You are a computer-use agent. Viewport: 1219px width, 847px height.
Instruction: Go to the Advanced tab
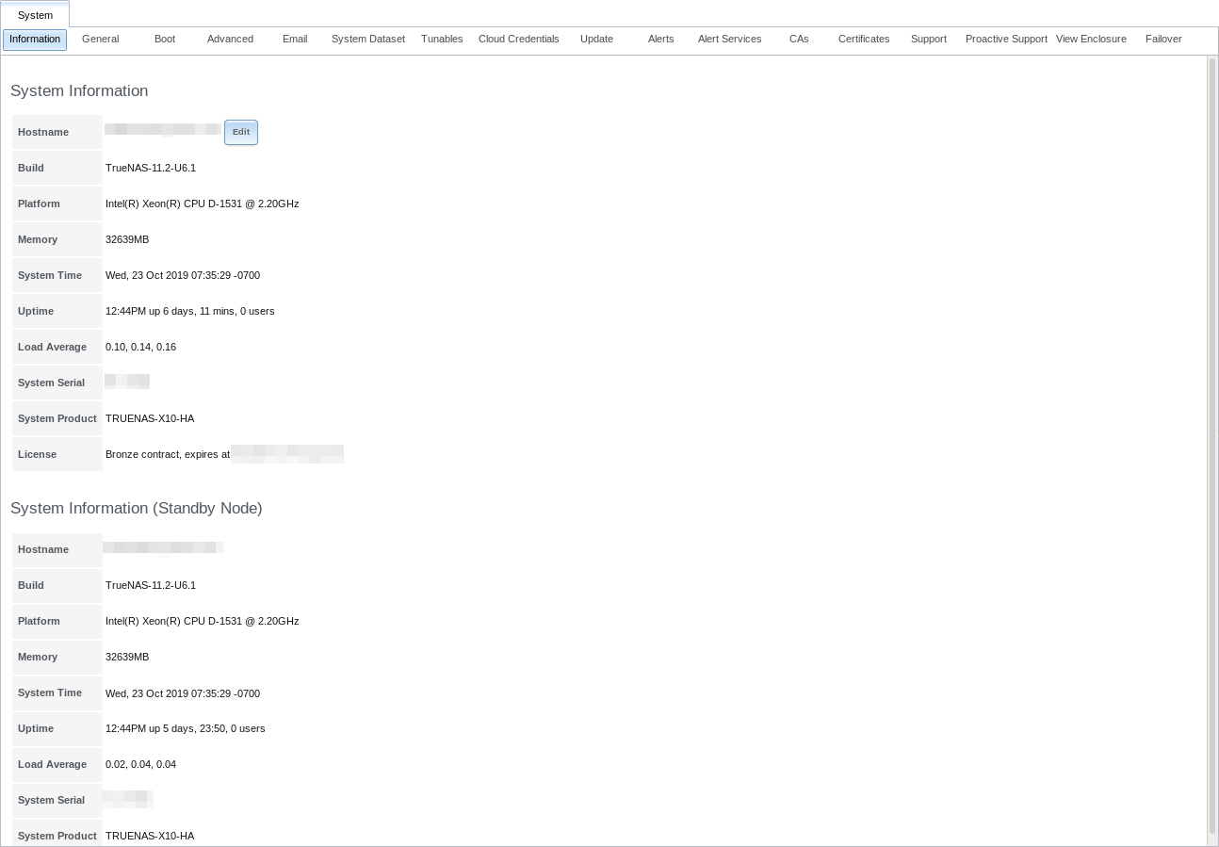click(230, 40)
